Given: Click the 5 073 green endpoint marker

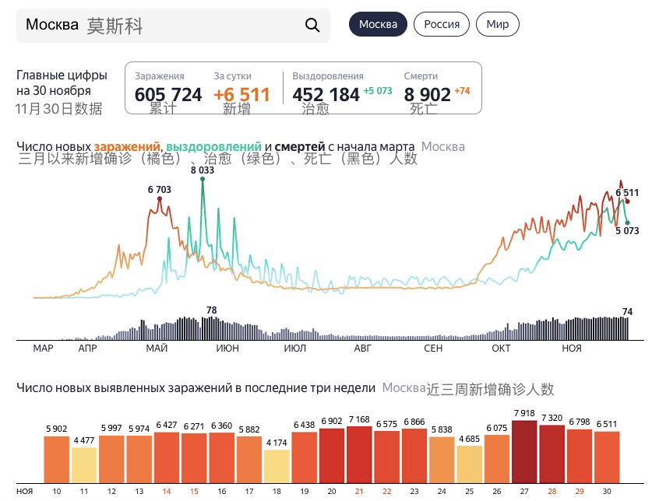Looking at the screenshot, I should click(627, 223).
